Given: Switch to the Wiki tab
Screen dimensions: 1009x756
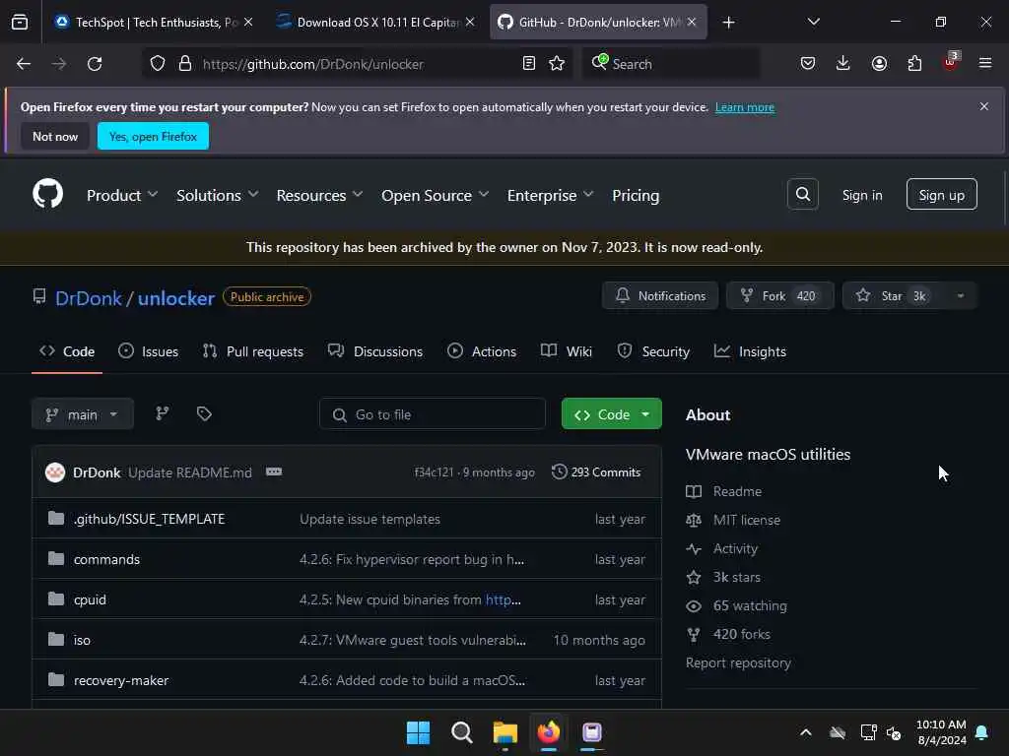Looking at the screenshot, I should pos(567,351).
